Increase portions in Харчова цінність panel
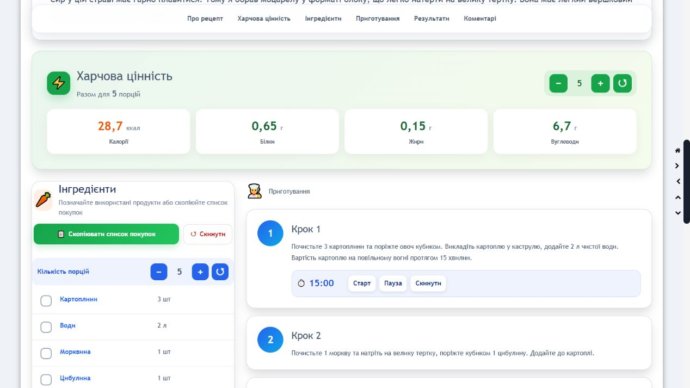This screenshot has height=388, width=690. [x=600, y=83]
